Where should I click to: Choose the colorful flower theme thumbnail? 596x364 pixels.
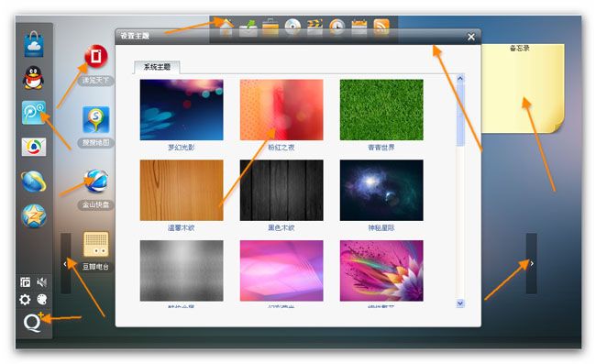coord(381,270)
